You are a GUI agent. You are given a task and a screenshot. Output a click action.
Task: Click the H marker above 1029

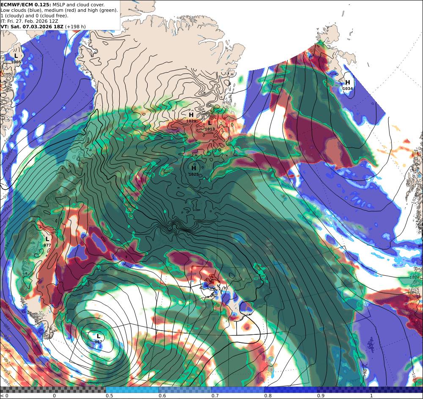(191, 115)
